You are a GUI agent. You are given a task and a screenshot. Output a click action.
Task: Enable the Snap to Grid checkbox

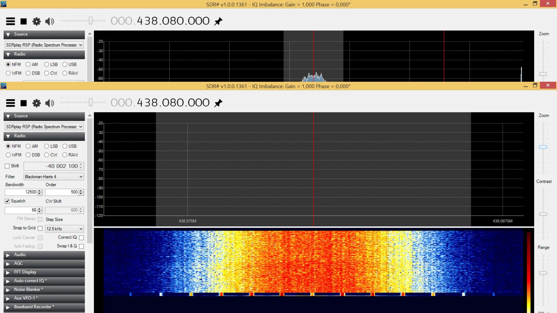40,228
